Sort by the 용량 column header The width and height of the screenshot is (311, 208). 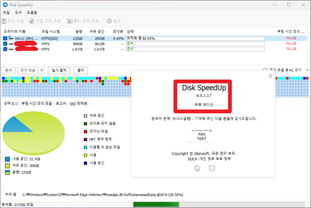click(x=73, y=31)
